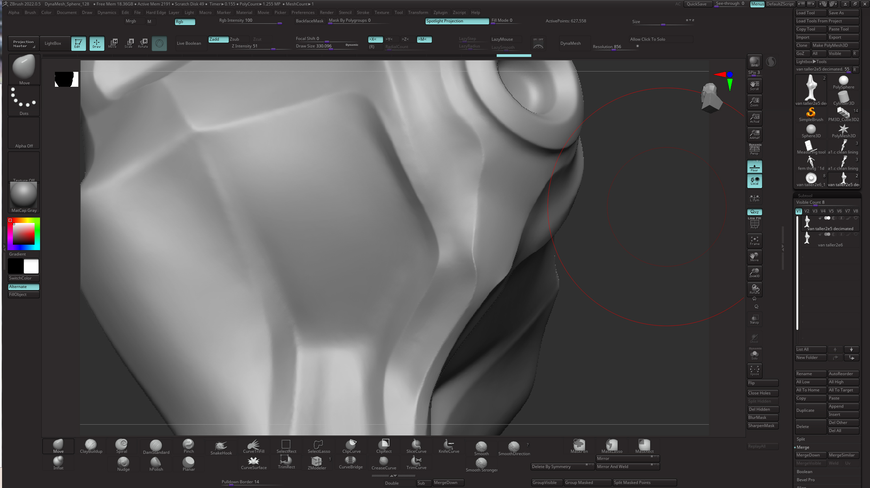Select the ClayBuildup brush
The width and height of the screenshot is (870, 488).
pos(91,446)
